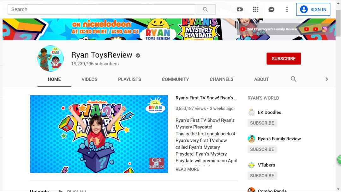
Task: Expand more tabs with right chevron
Action: coord(326,79)
